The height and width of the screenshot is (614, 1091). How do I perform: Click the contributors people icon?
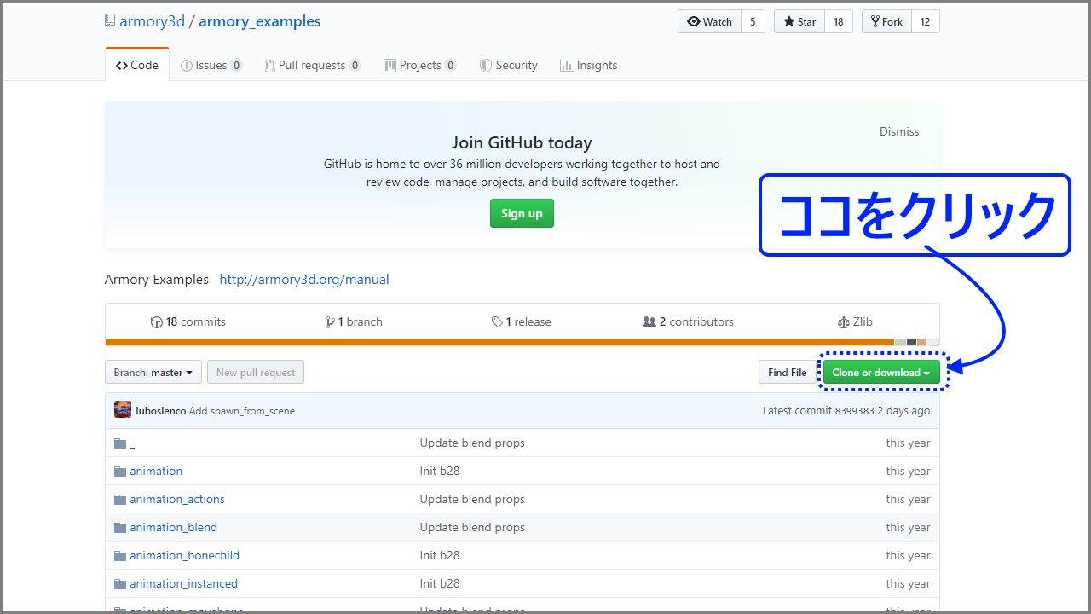tap(649, 321)
